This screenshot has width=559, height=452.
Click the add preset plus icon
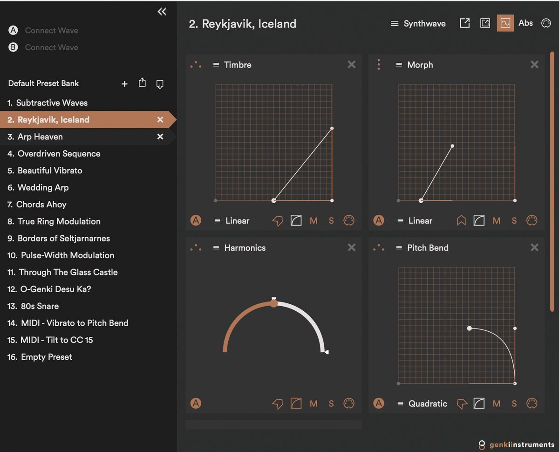click(x=124, y=84)
